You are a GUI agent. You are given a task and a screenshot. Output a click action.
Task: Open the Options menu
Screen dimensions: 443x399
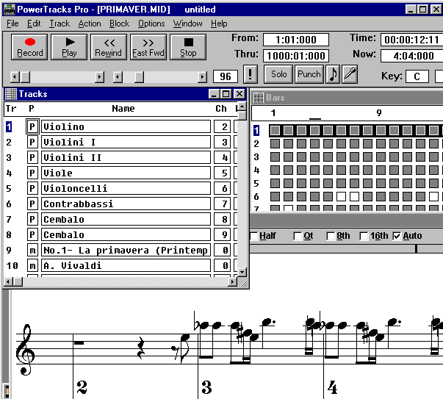tap(151, 24)
